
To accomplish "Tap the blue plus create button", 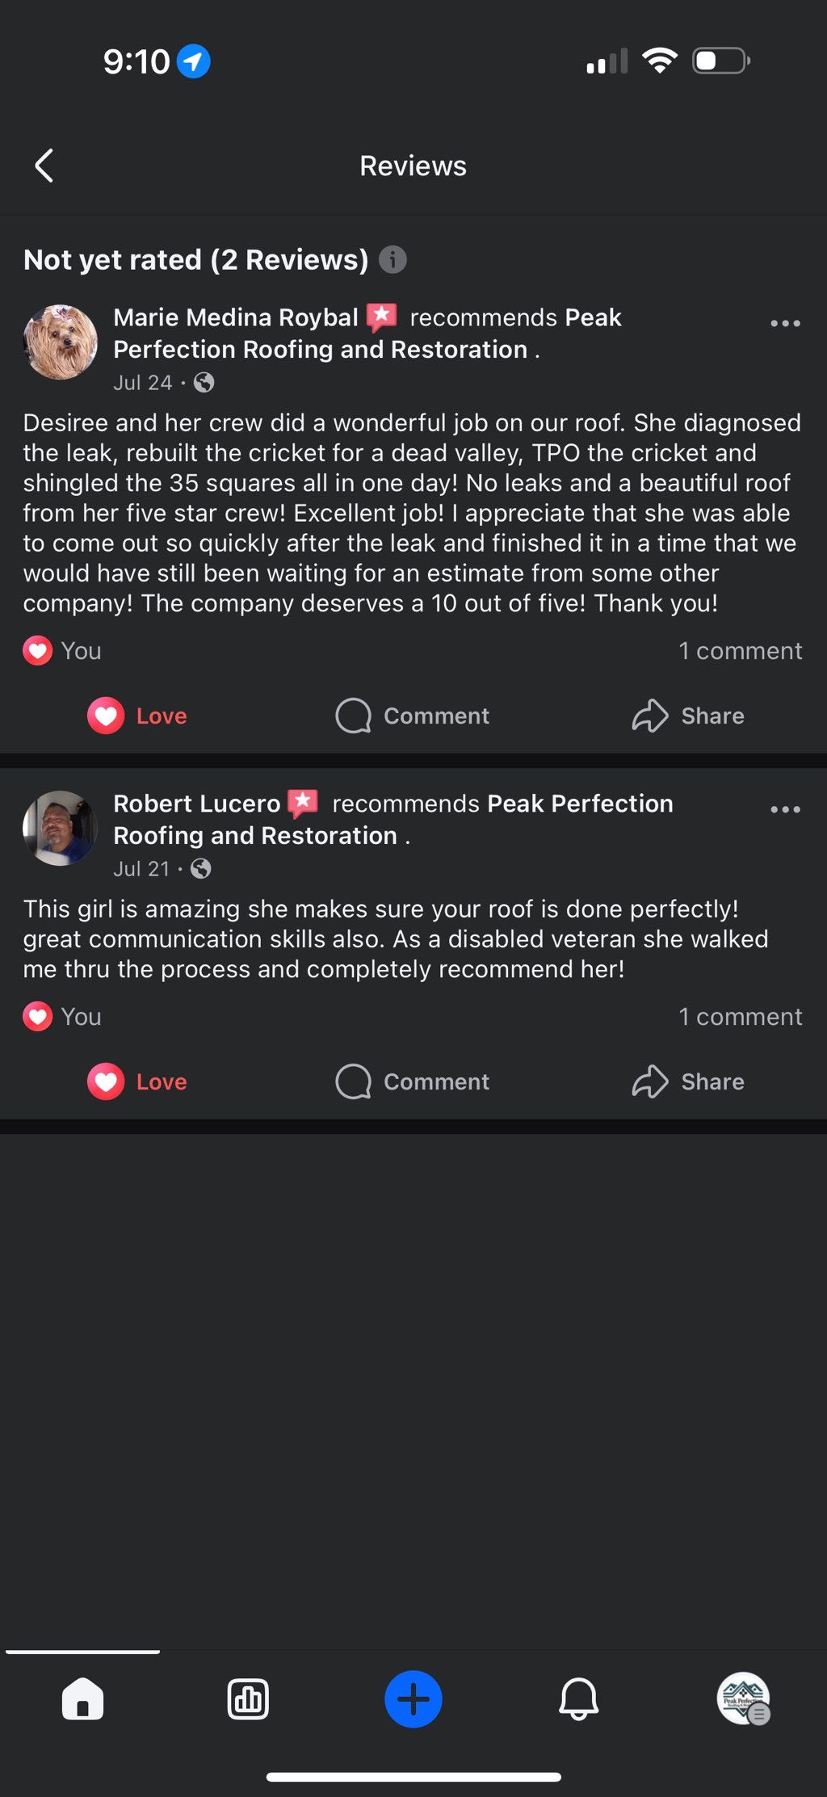I will tap(413, 1698).
